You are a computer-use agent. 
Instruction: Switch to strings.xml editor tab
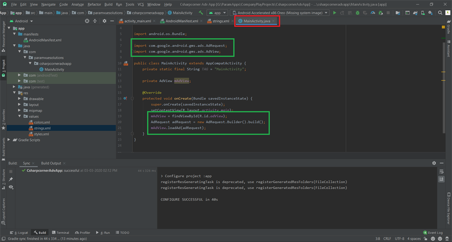[x=221, y=21]
